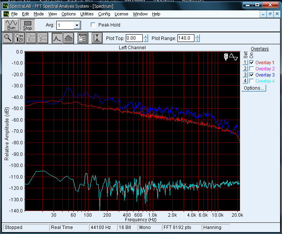Click the Left Channel plot title

132,48
